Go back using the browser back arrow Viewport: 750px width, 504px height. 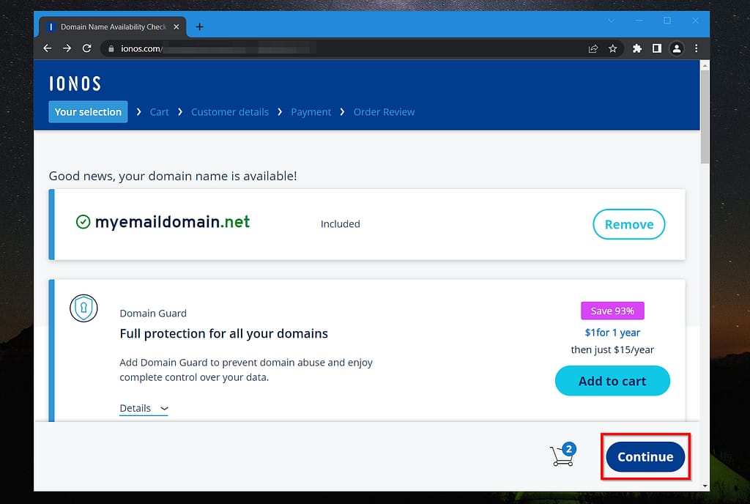[48, 48]
